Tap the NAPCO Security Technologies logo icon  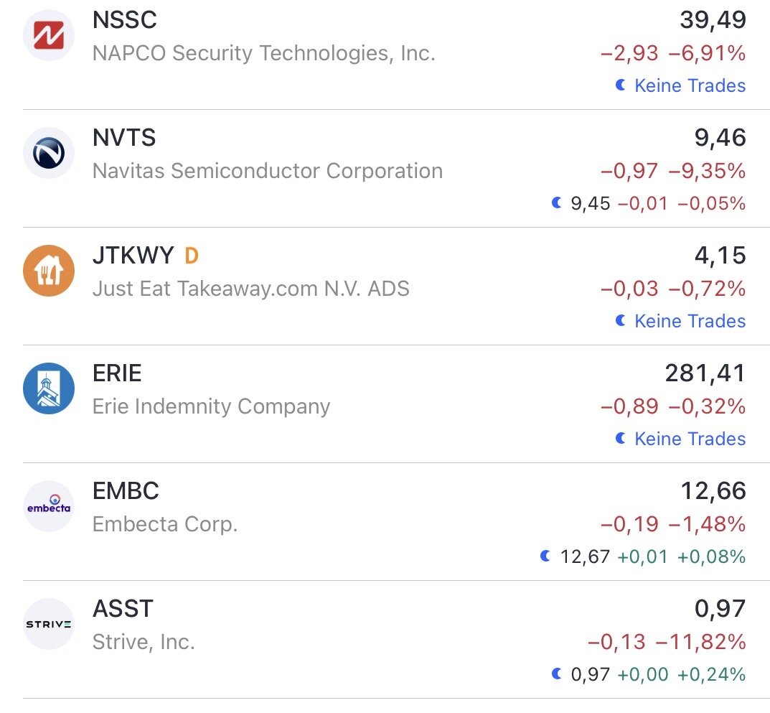(49, 35)
